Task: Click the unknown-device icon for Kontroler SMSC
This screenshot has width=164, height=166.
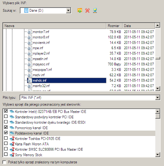Action: point(12,149)
